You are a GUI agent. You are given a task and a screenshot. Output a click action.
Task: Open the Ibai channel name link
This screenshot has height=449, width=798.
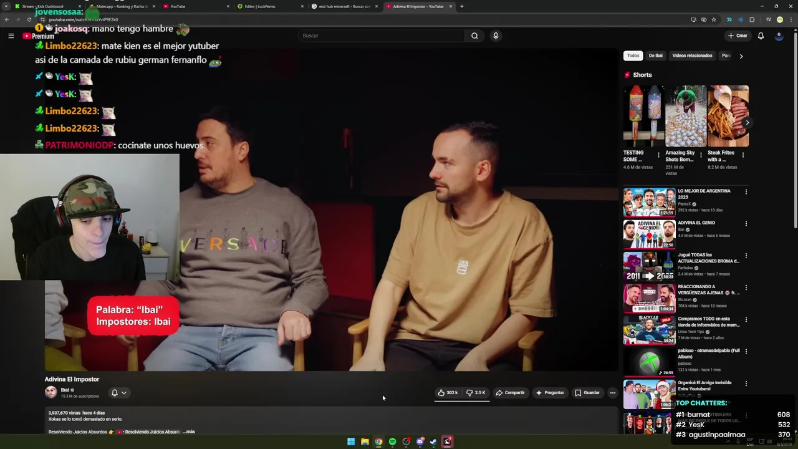[x=65, y=390]
